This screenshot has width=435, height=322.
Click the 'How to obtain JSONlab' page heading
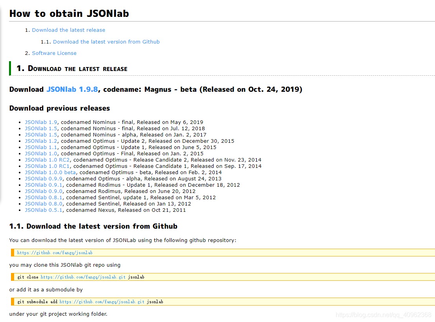[x=69, y=13]
